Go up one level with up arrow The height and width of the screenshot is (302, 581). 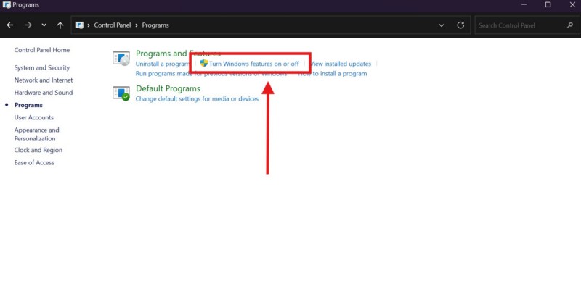[x=60, y=25]
